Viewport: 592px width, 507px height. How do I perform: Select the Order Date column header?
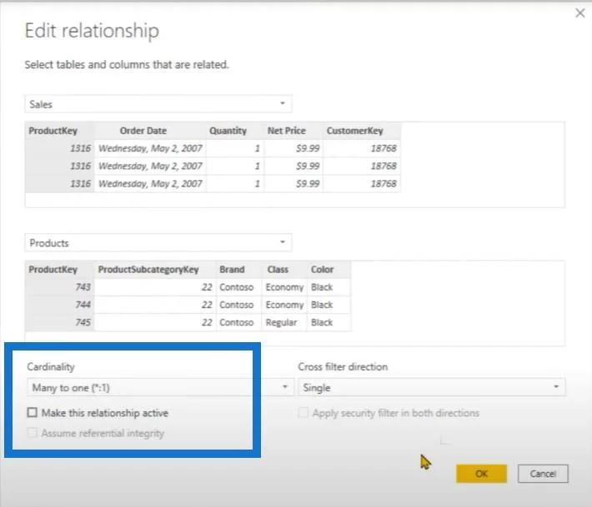click(x=150, y=131)
